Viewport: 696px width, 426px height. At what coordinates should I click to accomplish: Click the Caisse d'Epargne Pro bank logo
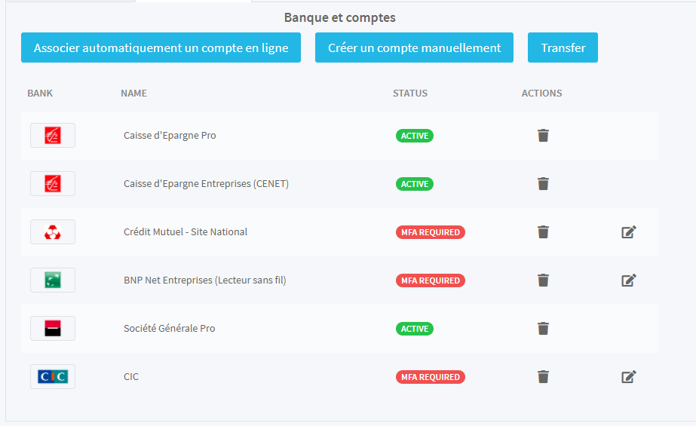[53, 136]
